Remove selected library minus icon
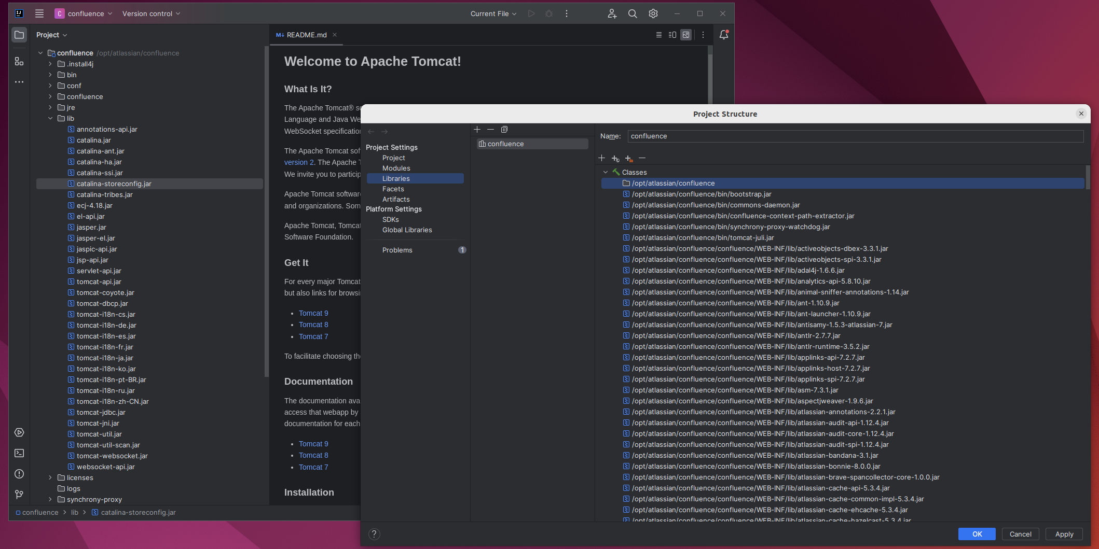This screenshot has width=1099, height=549. (490, 129)
